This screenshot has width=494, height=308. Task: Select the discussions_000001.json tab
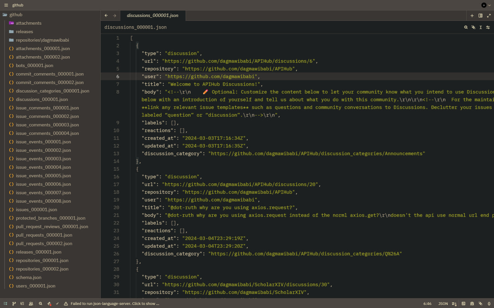pyautogui.click(x=152, y=15)
